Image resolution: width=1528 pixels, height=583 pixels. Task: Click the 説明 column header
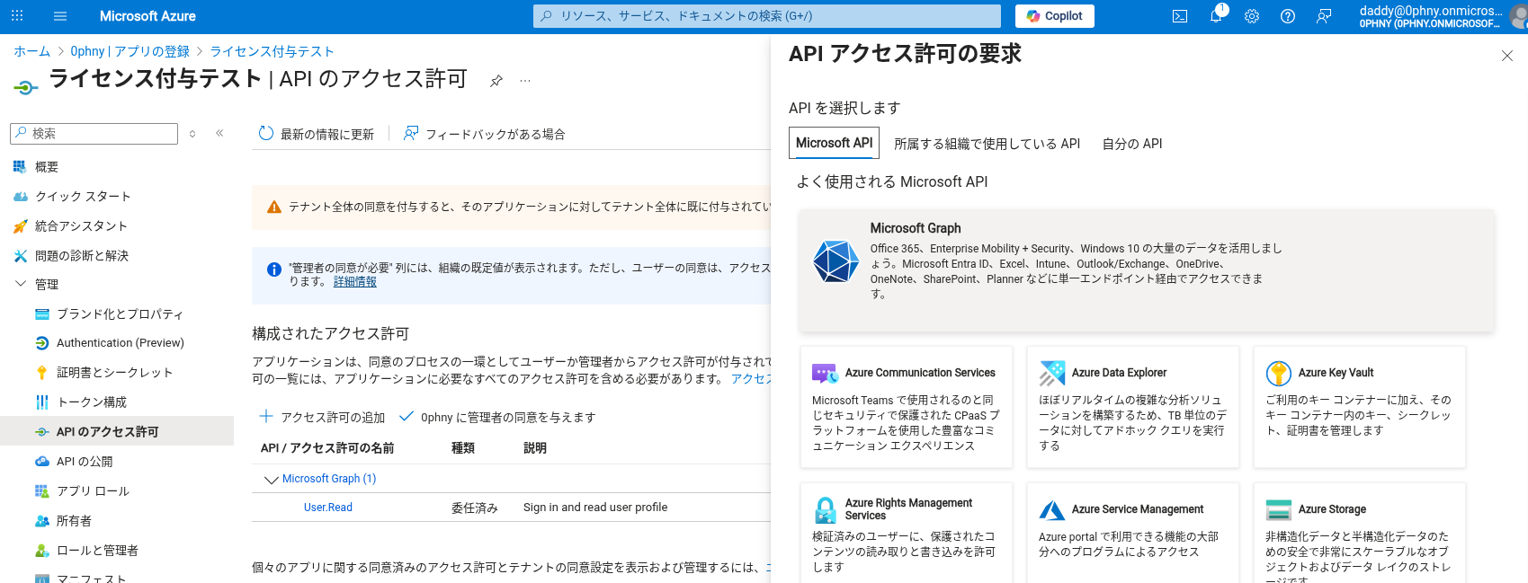pos(535,448)
